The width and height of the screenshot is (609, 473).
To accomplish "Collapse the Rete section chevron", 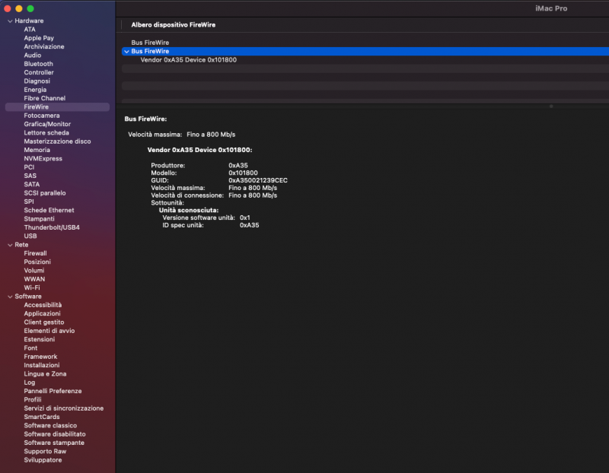I will coord(10,245).
